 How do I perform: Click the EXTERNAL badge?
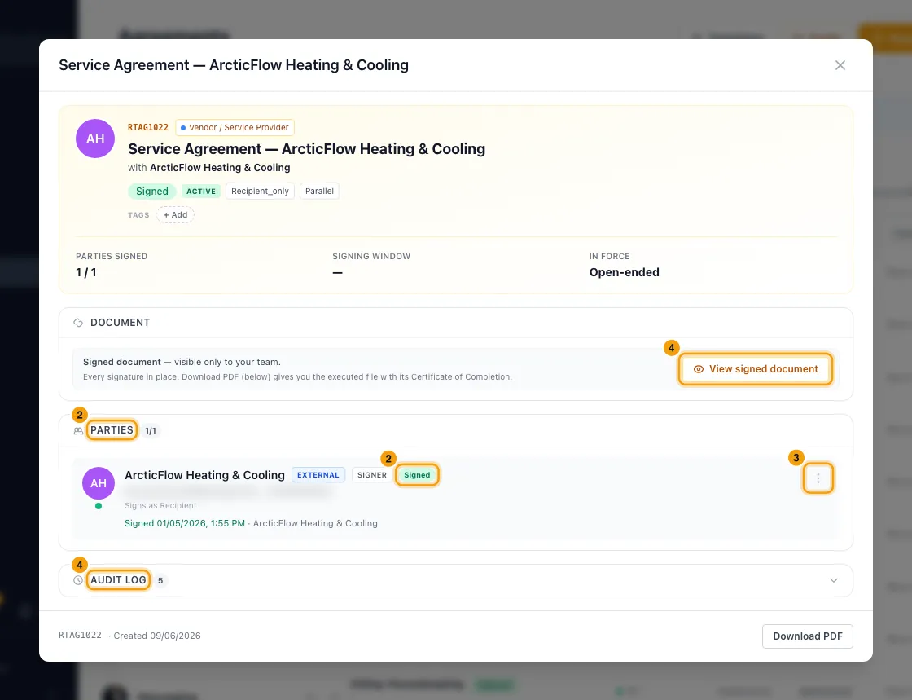[318, 475]
